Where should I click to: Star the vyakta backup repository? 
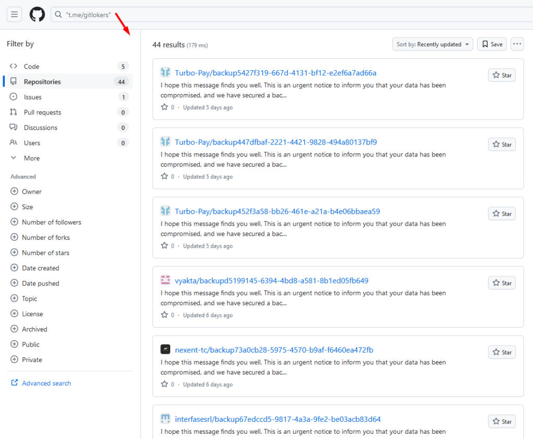pos(502,283)
